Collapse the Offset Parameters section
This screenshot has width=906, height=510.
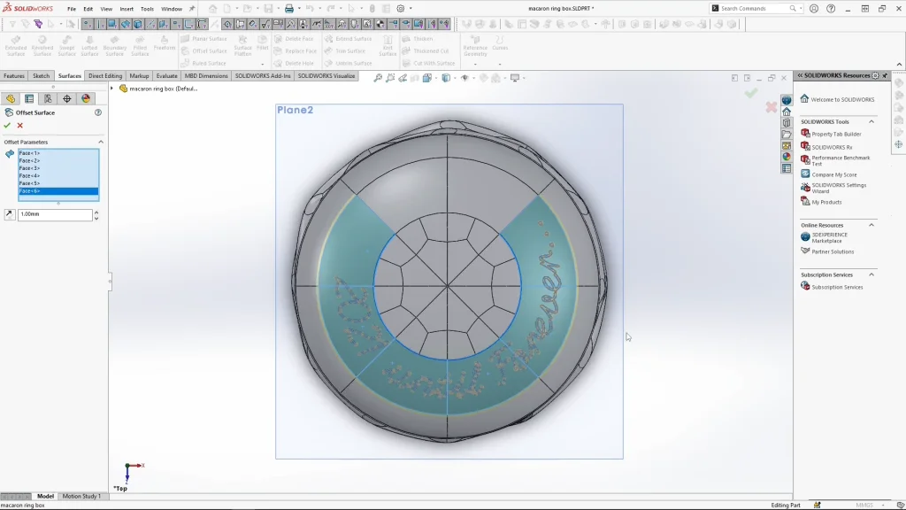click(x=100, y=142)
